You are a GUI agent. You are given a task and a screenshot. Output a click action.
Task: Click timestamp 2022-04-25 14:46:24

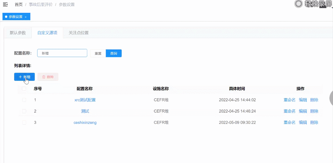point(237,111)
